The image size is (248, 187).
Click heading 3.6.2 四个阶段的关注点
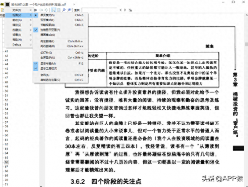pyautogui.click(x=106, y=182)
